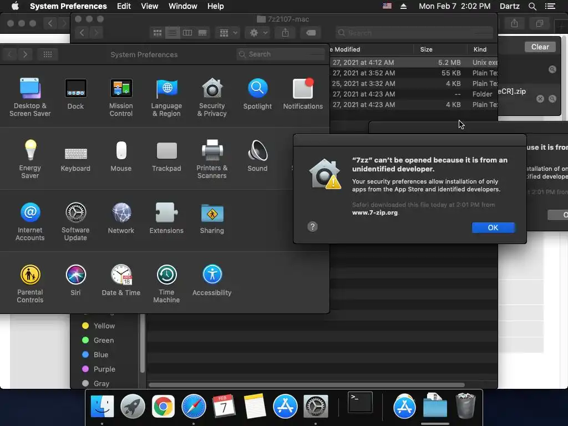Open Accessibility preferences pane

click(x=212, y=281)
